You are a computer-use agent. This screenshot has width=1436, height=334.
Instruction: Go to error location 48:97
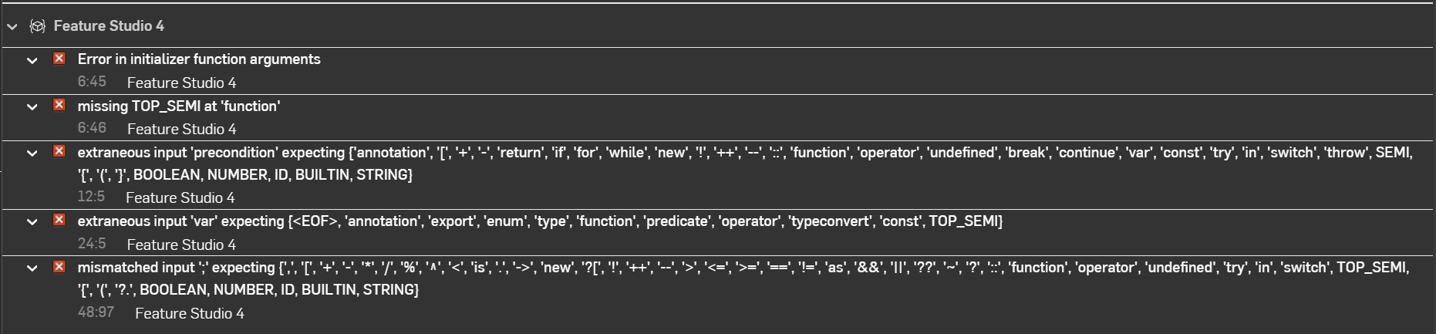tap(96, 312)
